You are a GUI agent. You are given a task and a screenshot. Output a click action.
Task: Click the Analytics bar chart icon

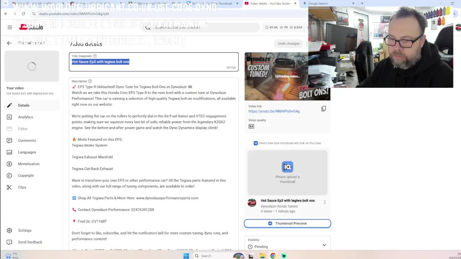coord(9,117)
